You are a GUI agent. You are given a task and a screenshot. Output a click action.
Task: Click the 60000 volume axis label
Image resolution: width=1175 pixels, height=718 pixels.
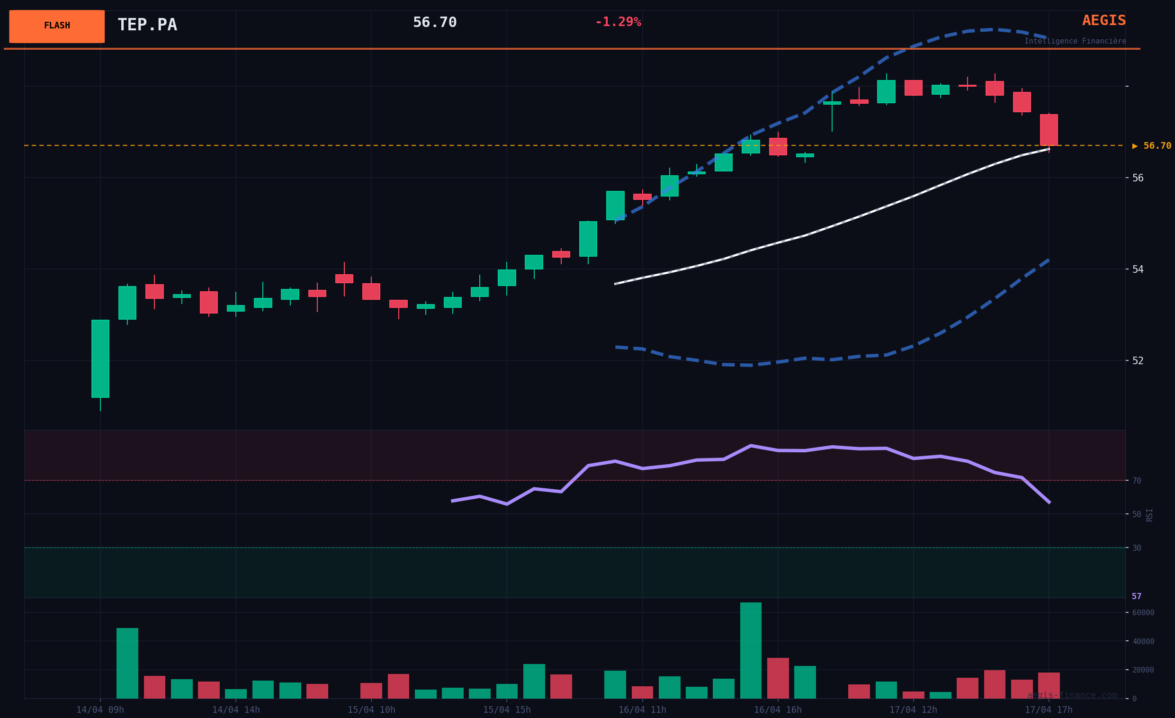pos(1143,613)
